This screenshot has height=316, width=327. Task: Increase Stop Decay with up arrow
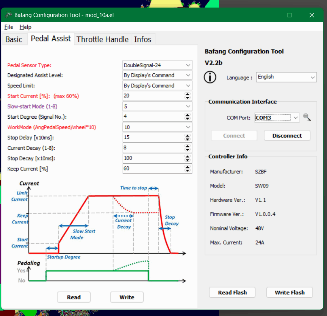pyautogui.click(x=187, y=156)
